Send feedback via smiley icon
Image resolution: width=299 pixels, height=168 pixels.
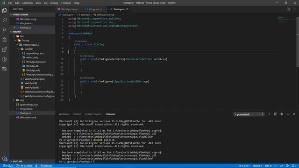click(x=287, y=166)
